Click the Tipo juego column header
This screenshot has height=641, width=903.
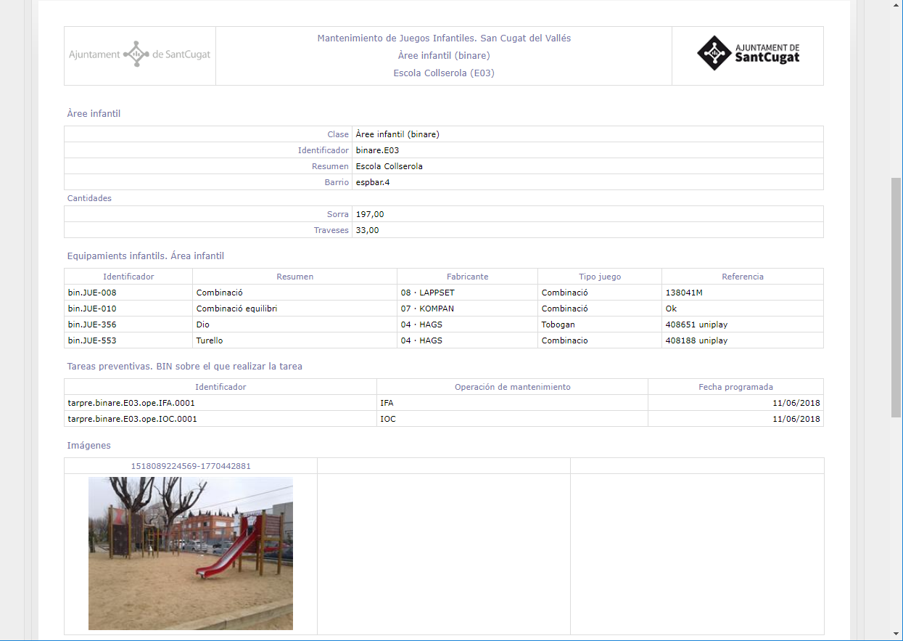pos(599,277)
